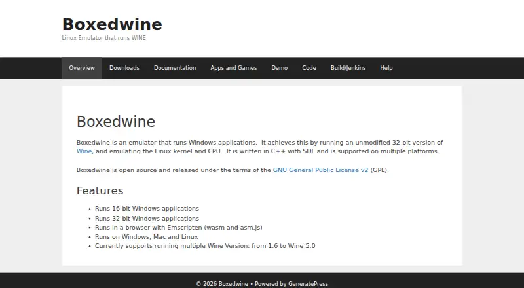Click 'Runs on Windows, Mac and Linux' item
Screen dimensions: 524x288
(x=146, y=236)
